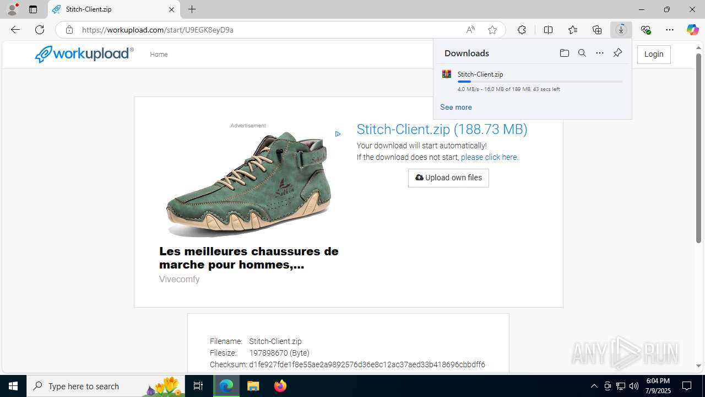Search downloads in Downloads panel
The width and height of the screenshot is (705, 397).
(582, 53)
